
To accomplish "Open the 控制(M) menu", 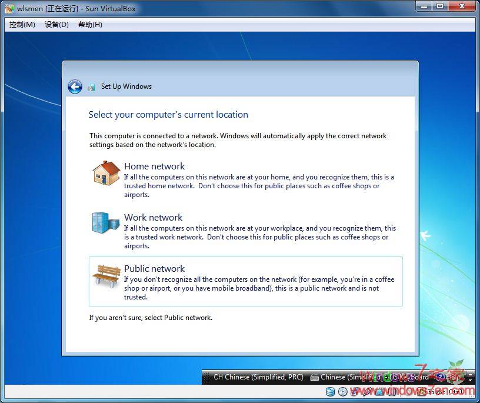I will coord(21,24).
